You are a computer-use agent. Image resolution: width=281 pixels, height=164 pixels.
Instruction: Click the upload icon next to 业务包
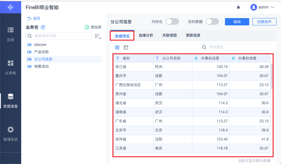tap(43, 27)
